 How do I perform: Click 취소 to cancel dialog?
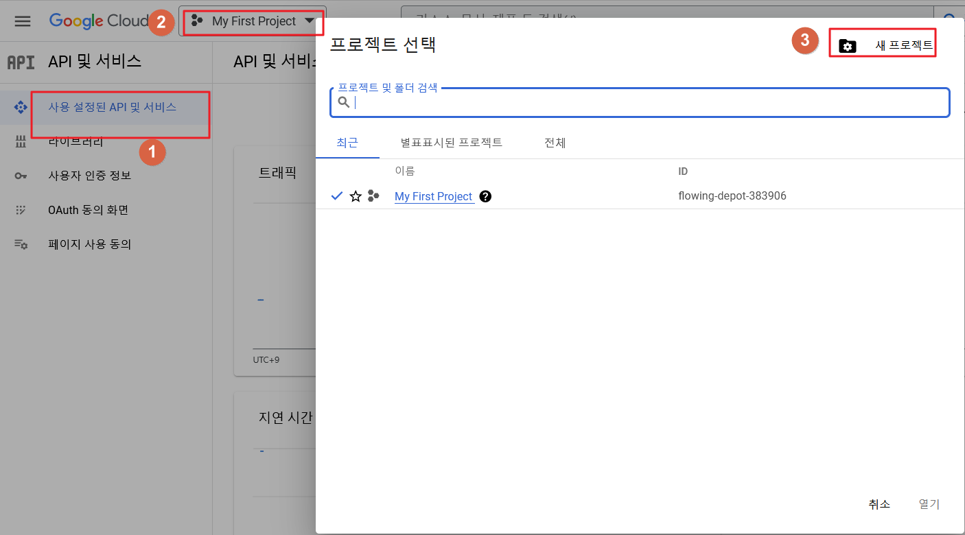click(879, 504)
